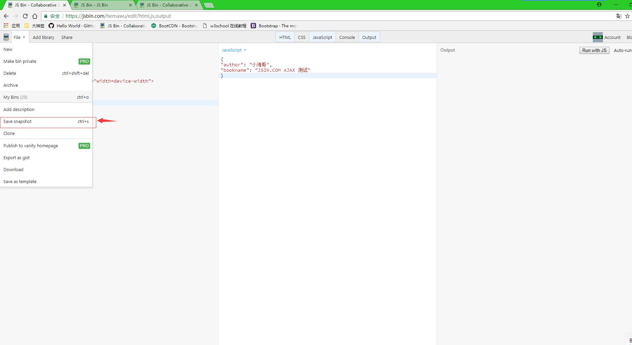632x345 pixels.
Task: Close the first JS Bin Collaborative tab
Action: tap(65, 5)
